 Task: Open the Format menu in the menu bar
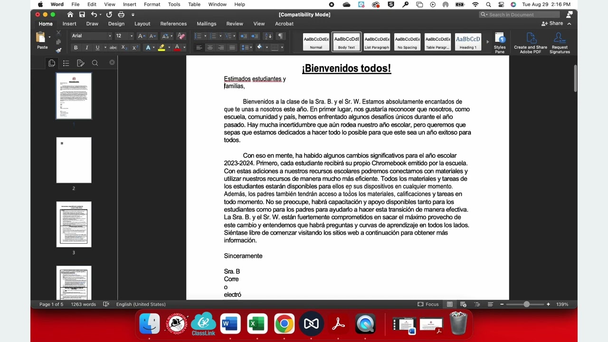coord(152,4)
